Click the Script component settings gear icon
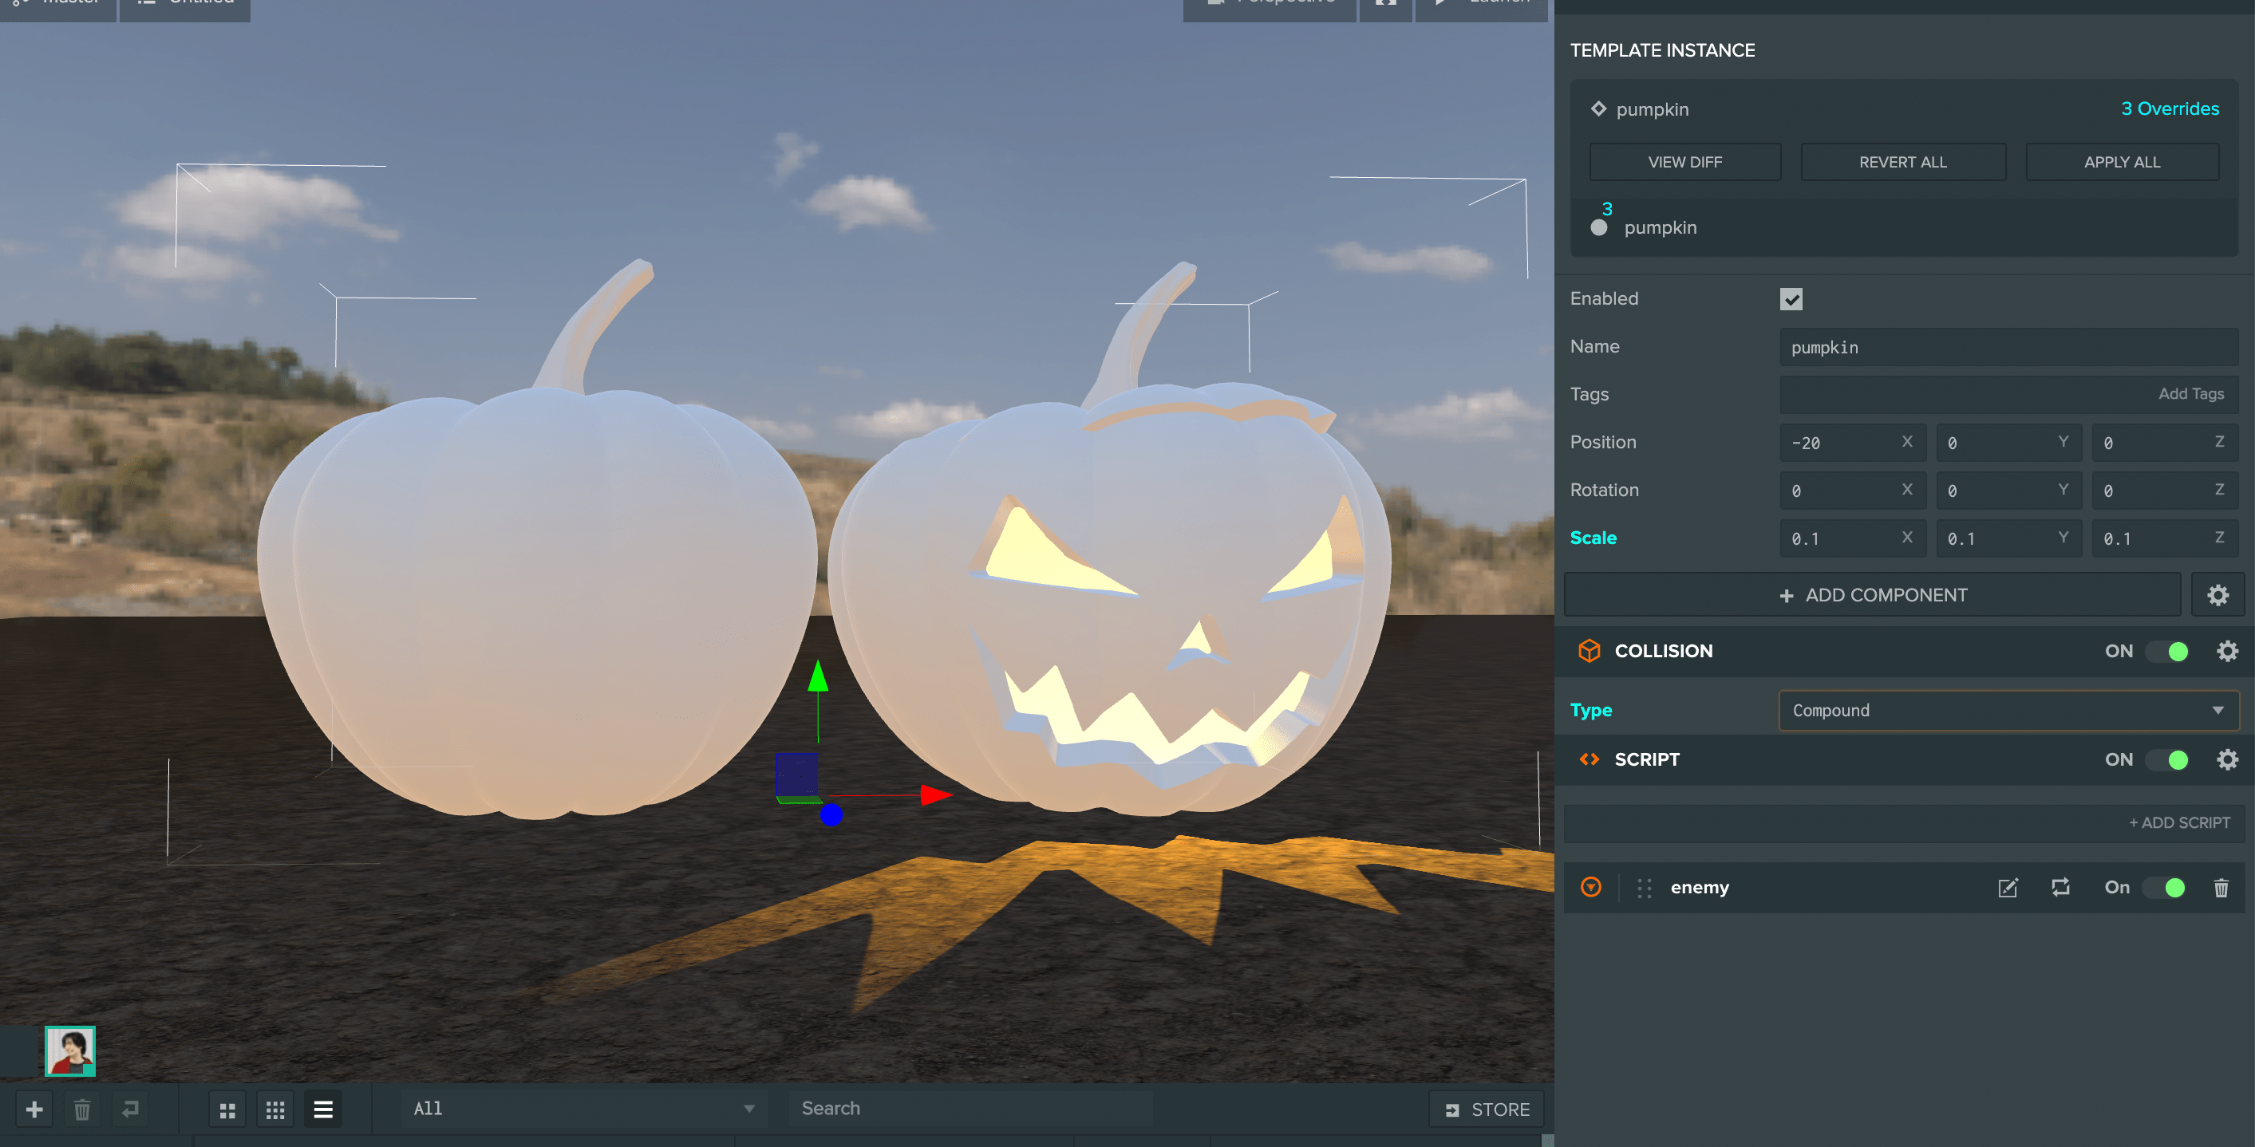 [x=2225, y=759]
